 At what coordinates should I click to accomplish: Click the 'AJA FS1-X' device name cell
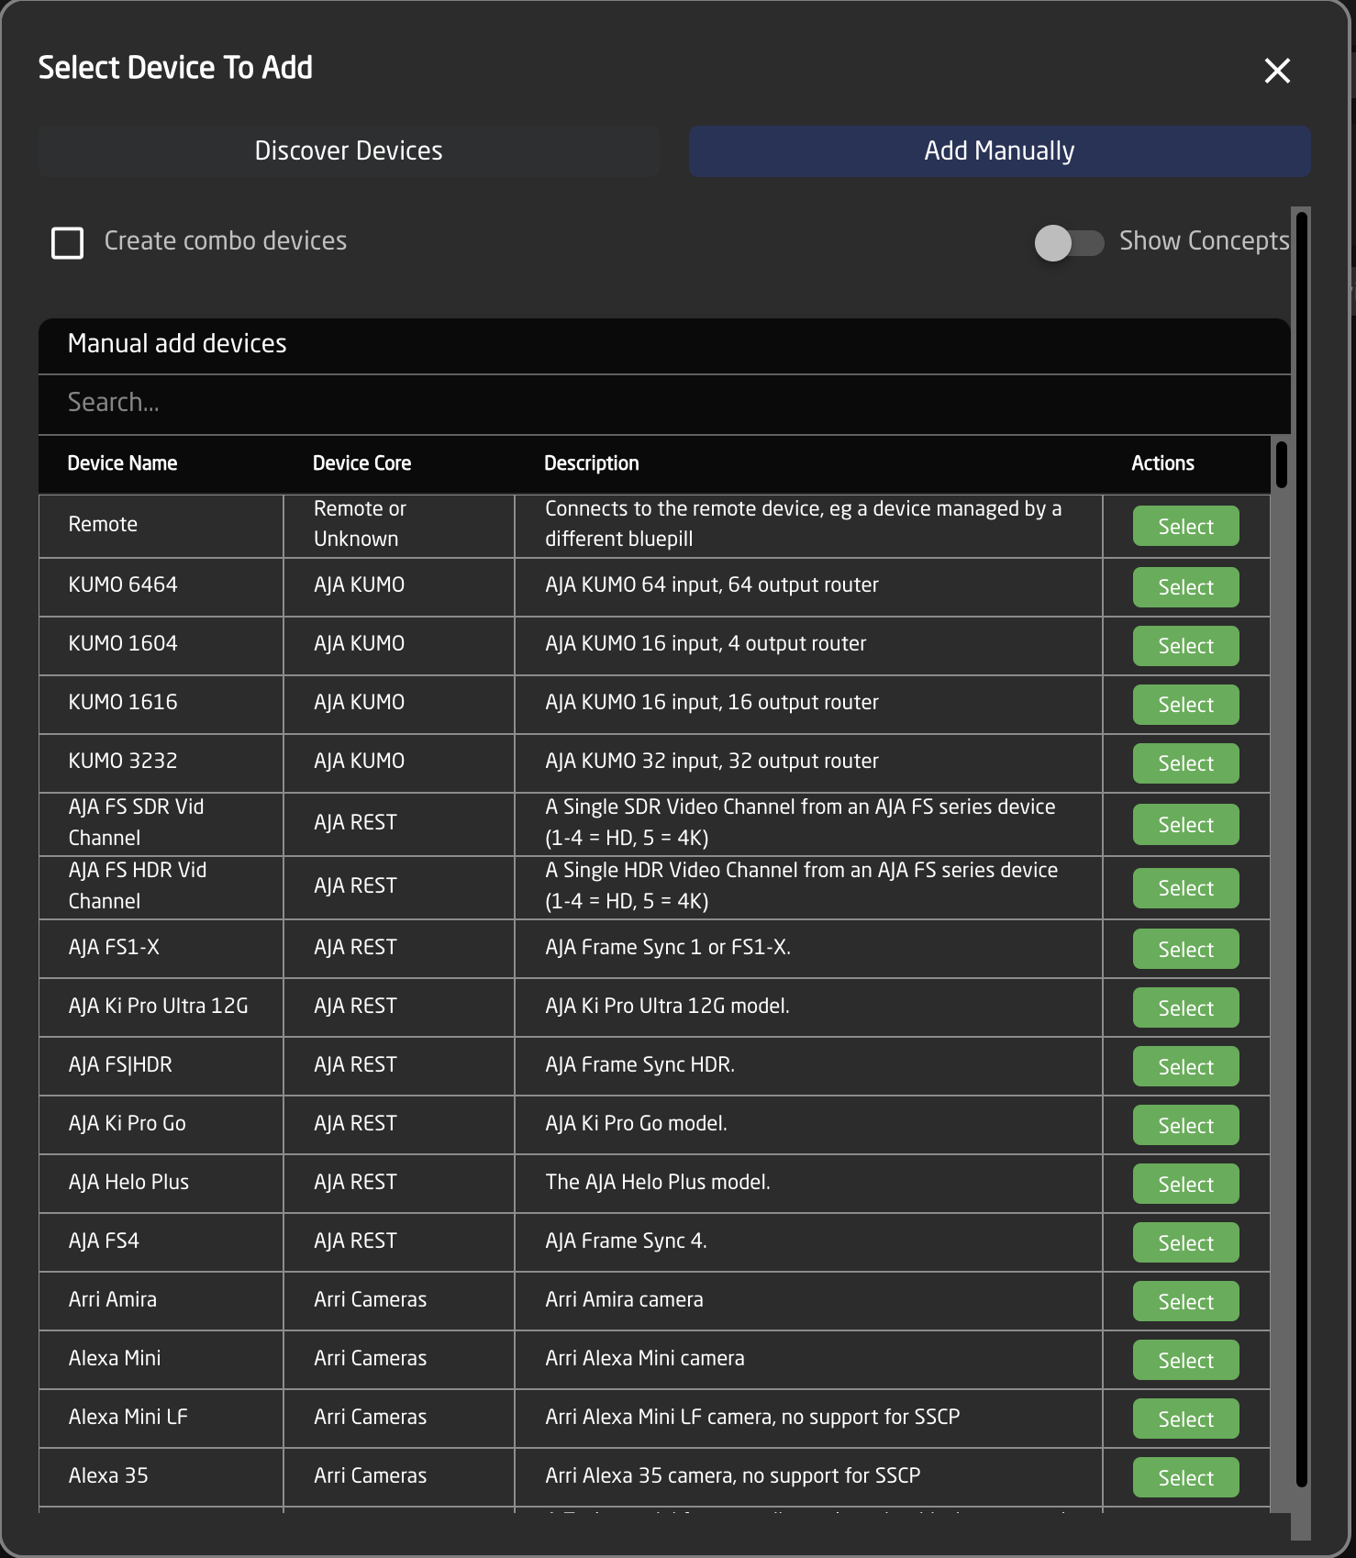[x=161, y=948]
